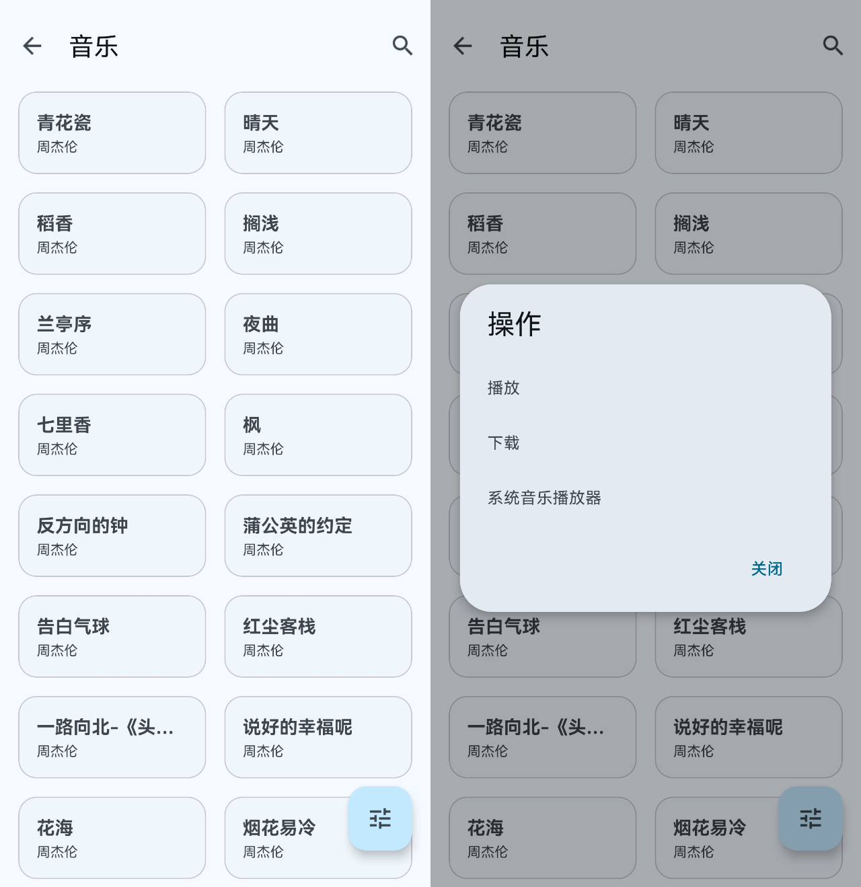Open the song card 青花瓷 on left screen
861x887 pixels.
pos(112,133)
